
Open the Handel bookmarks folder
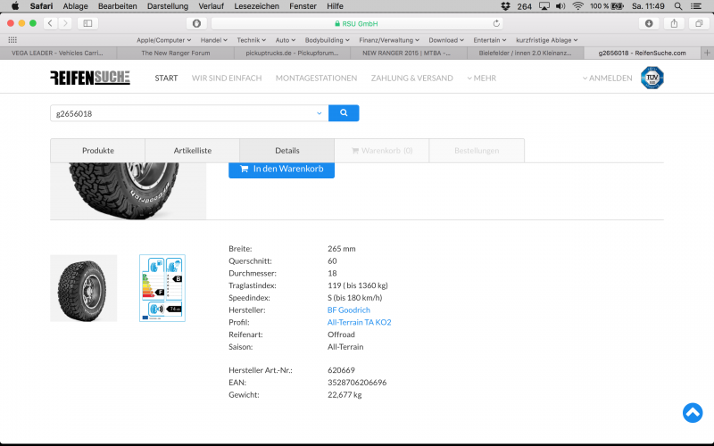point(213,40)
